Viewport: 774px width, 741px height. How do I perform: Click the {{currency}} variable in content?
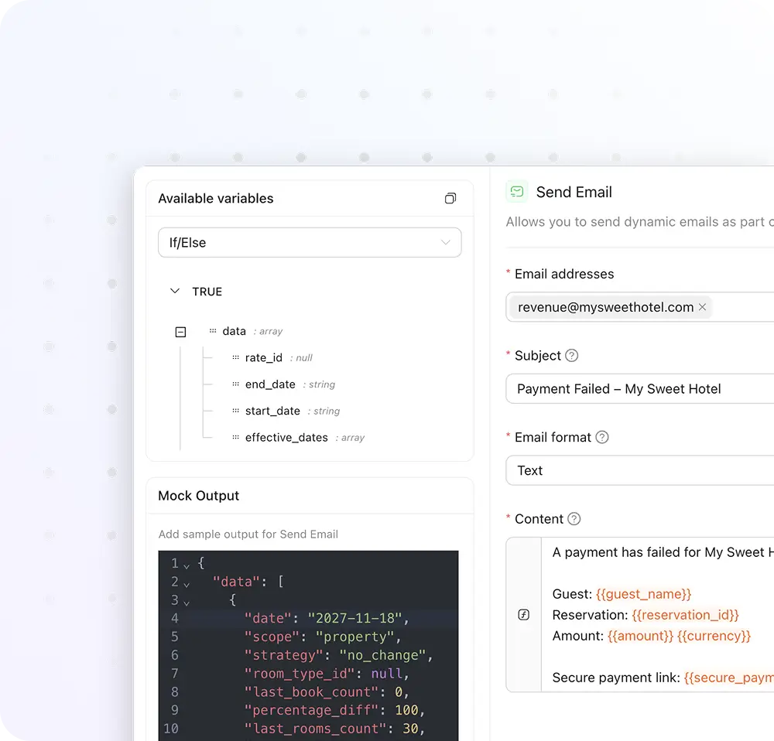[x=714, y=636]
